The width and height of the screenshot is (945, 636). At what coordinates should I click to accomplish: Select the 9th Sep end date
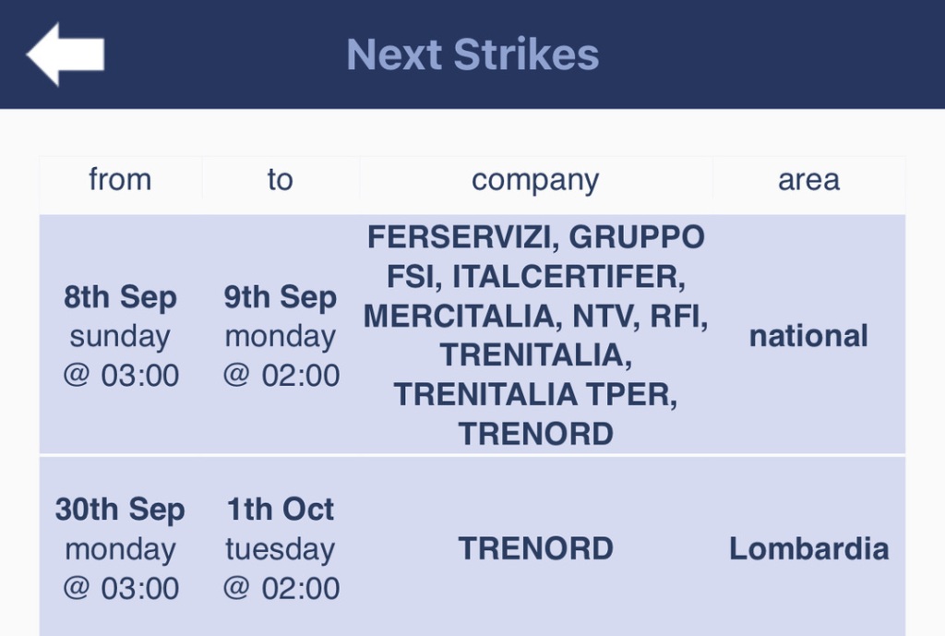coord(281,296)
